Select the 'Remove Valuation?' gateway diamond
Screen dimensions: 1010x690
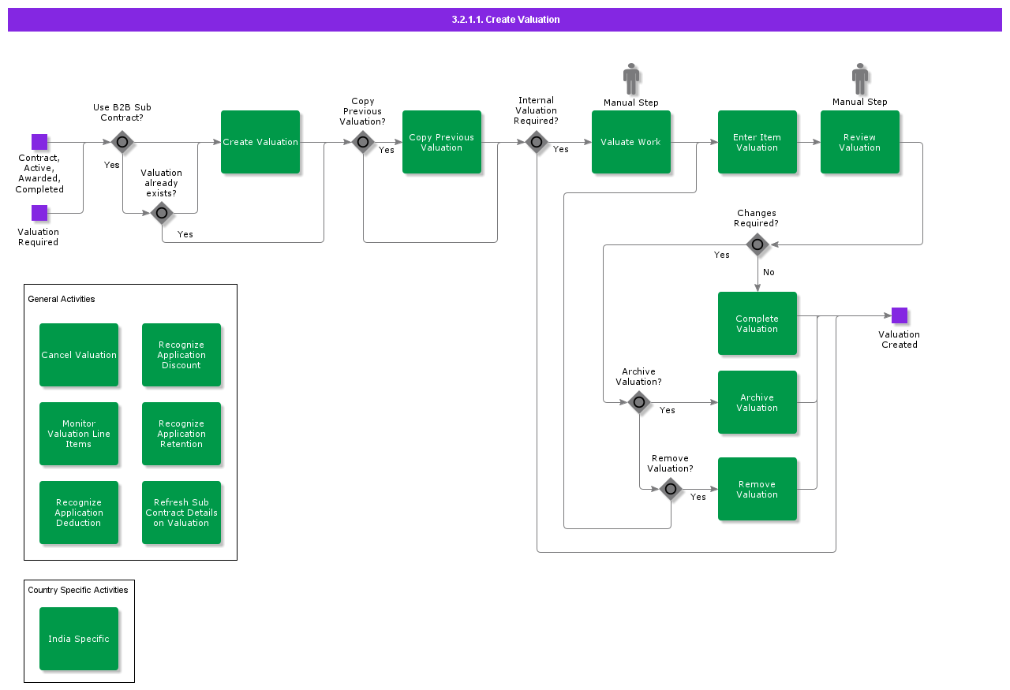[x=671, y=489]
